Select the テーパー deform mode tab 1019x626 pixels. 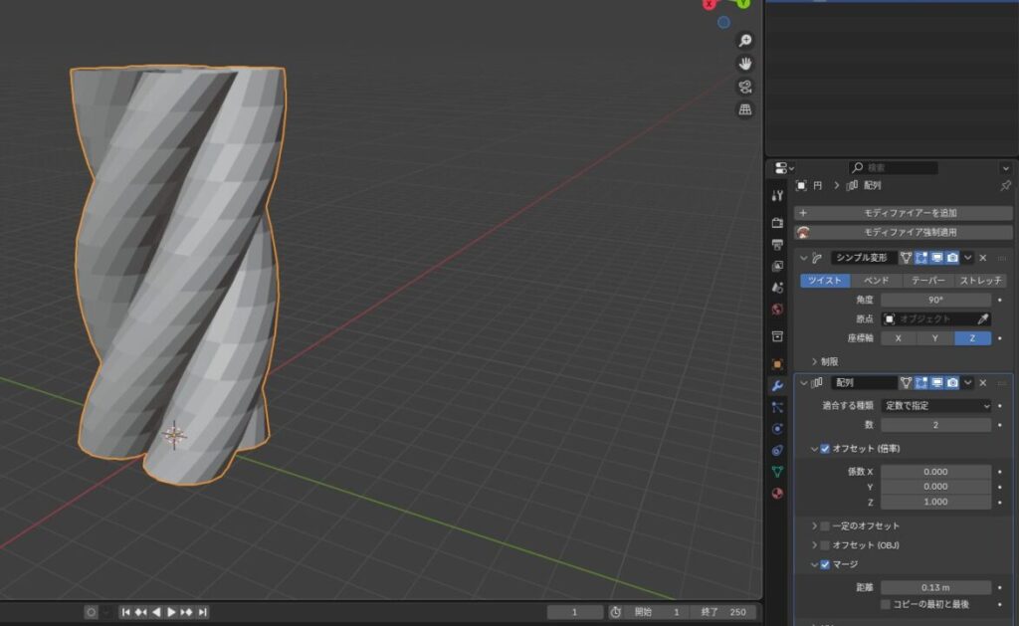tap(927, 281)
